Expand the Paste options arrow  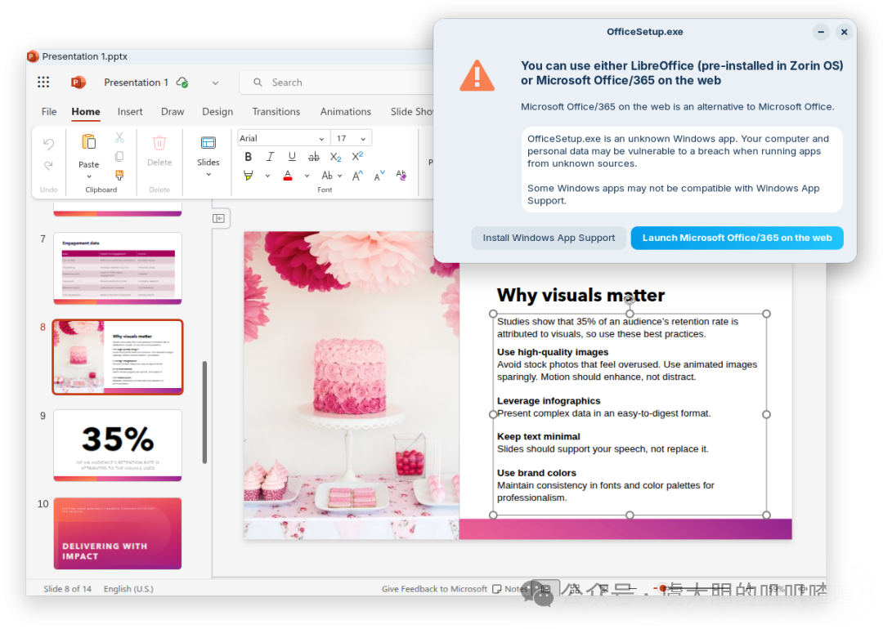coord(88,176)
